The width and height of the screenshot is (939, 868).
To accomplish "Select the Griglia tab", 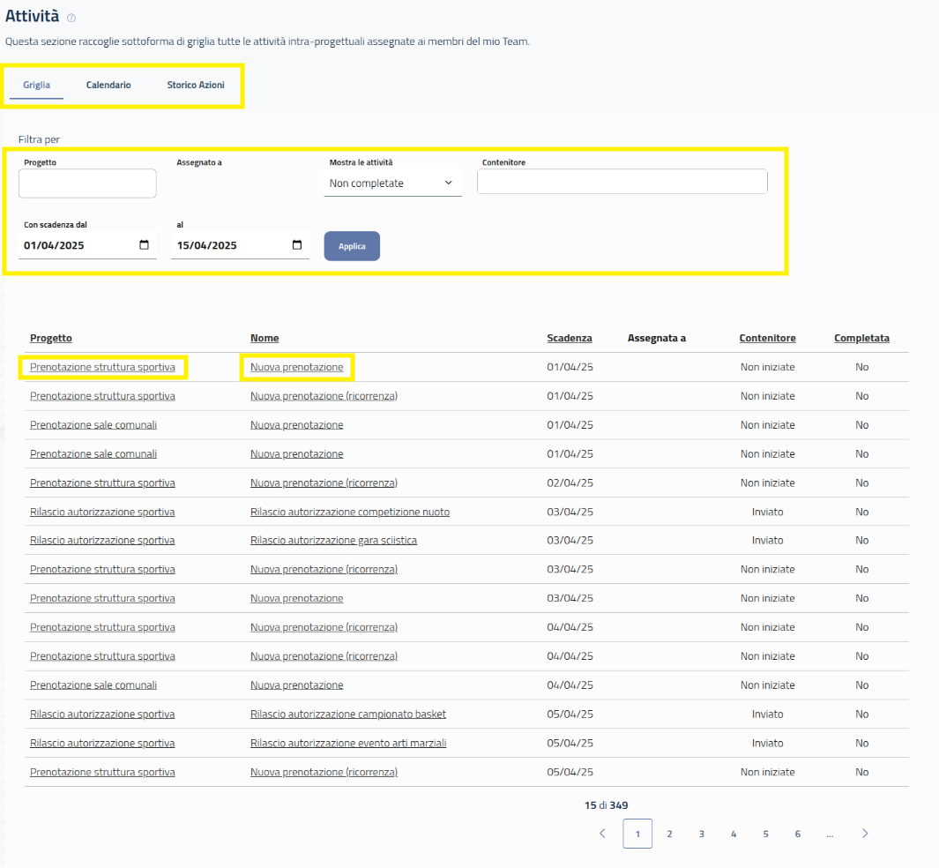I will click(x=36, y=85).
